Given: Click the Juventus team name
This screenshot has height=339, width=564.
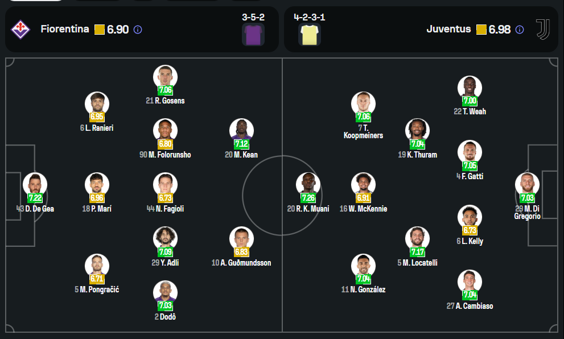Looking at the screenshot, I should (448, 29).
